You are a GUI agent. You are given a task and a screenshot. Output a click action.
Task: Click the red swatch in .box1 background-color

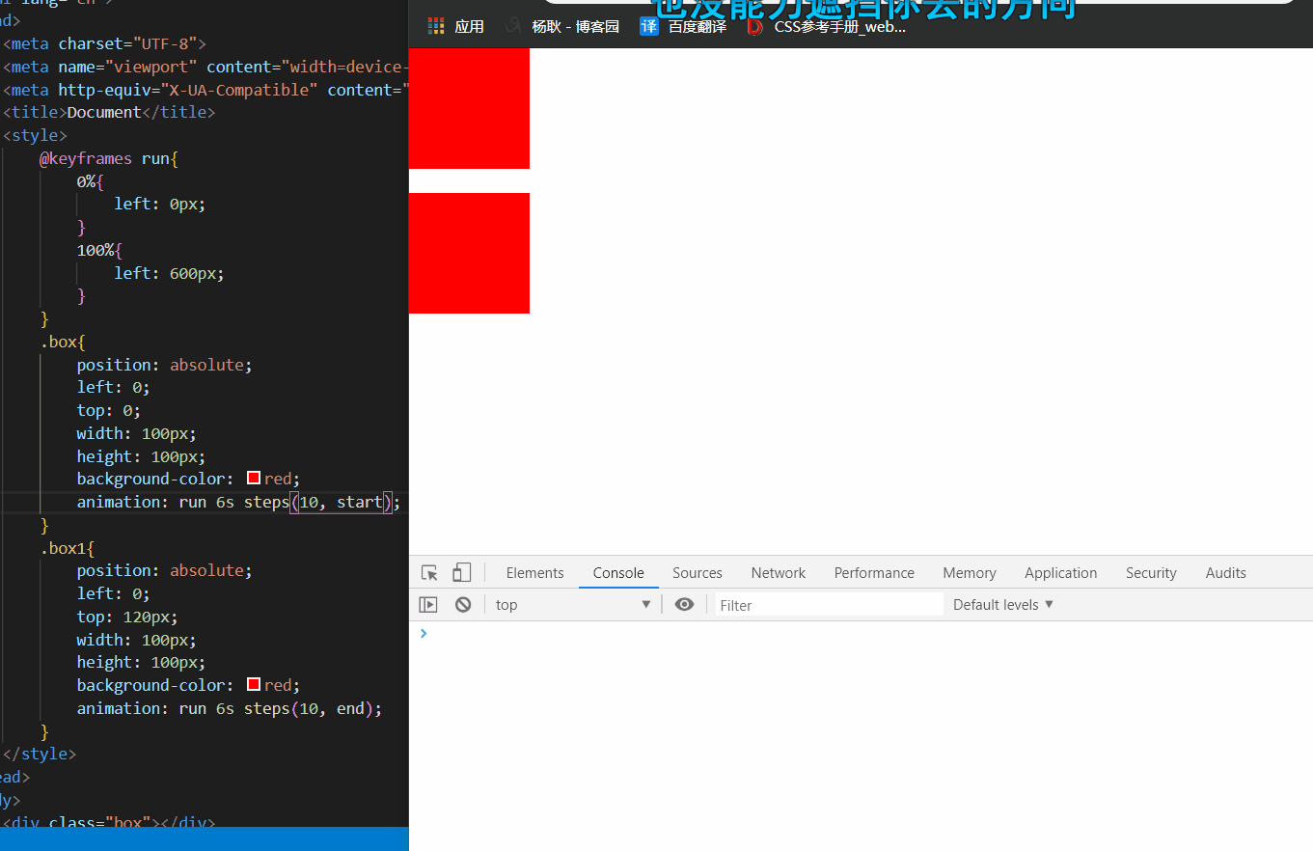pos(254,685)
